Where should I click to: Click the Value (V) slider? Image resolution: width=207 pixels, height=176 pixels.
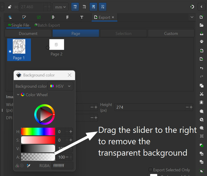[38, 148]
